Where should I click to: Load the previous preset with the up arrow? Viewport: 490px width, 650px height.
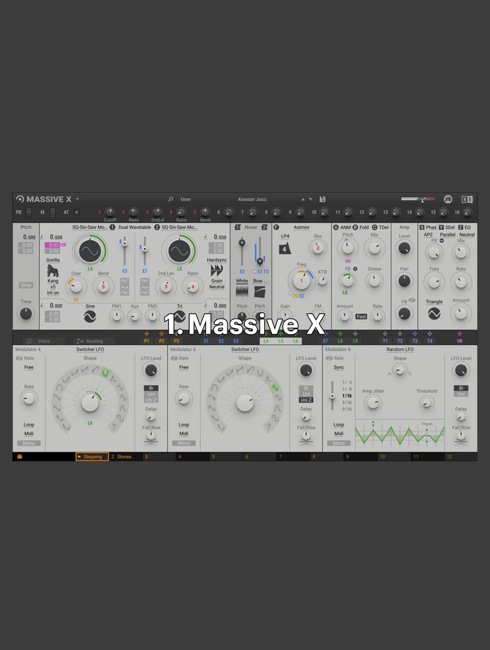point(303,199)
